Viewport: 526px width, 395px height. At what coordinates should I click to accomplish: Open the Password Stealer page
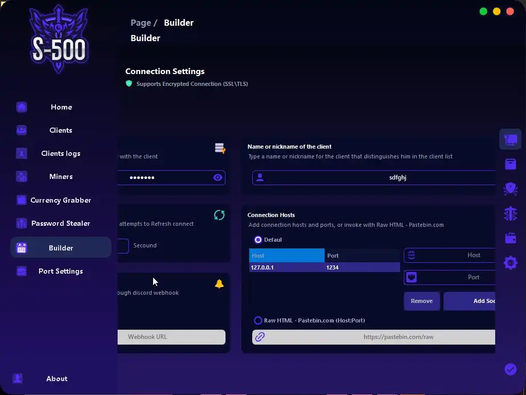(x=61, y=223)
